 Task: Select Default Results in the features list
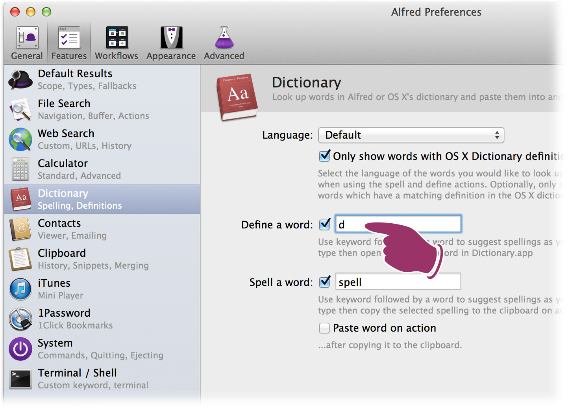[x=102, y=80]
